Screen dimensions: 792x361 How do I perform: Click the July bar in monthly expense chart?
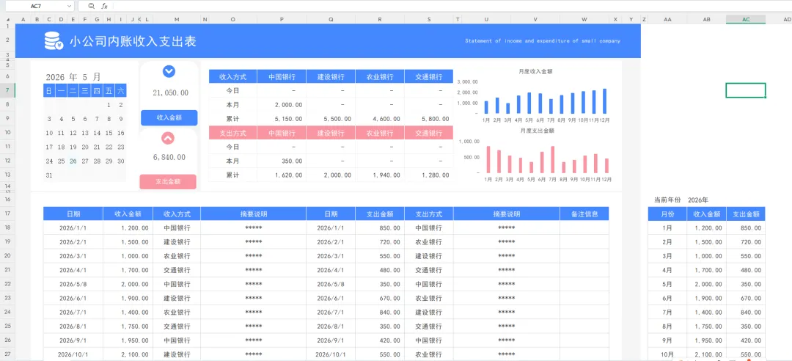[x=553, y=160]
